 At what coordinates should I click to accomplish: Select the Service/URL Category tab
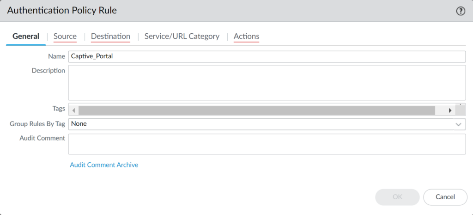coord(182,36)
